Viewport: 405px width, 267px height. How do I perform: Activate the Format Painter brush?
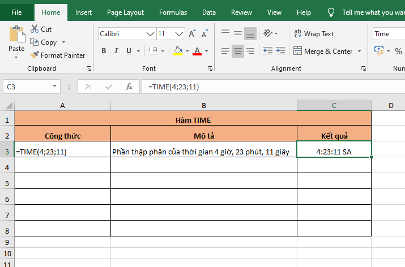pos(35,55)
